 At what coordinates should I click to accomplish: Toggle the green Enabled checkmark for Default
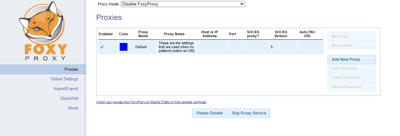click(x=102, y=47)
